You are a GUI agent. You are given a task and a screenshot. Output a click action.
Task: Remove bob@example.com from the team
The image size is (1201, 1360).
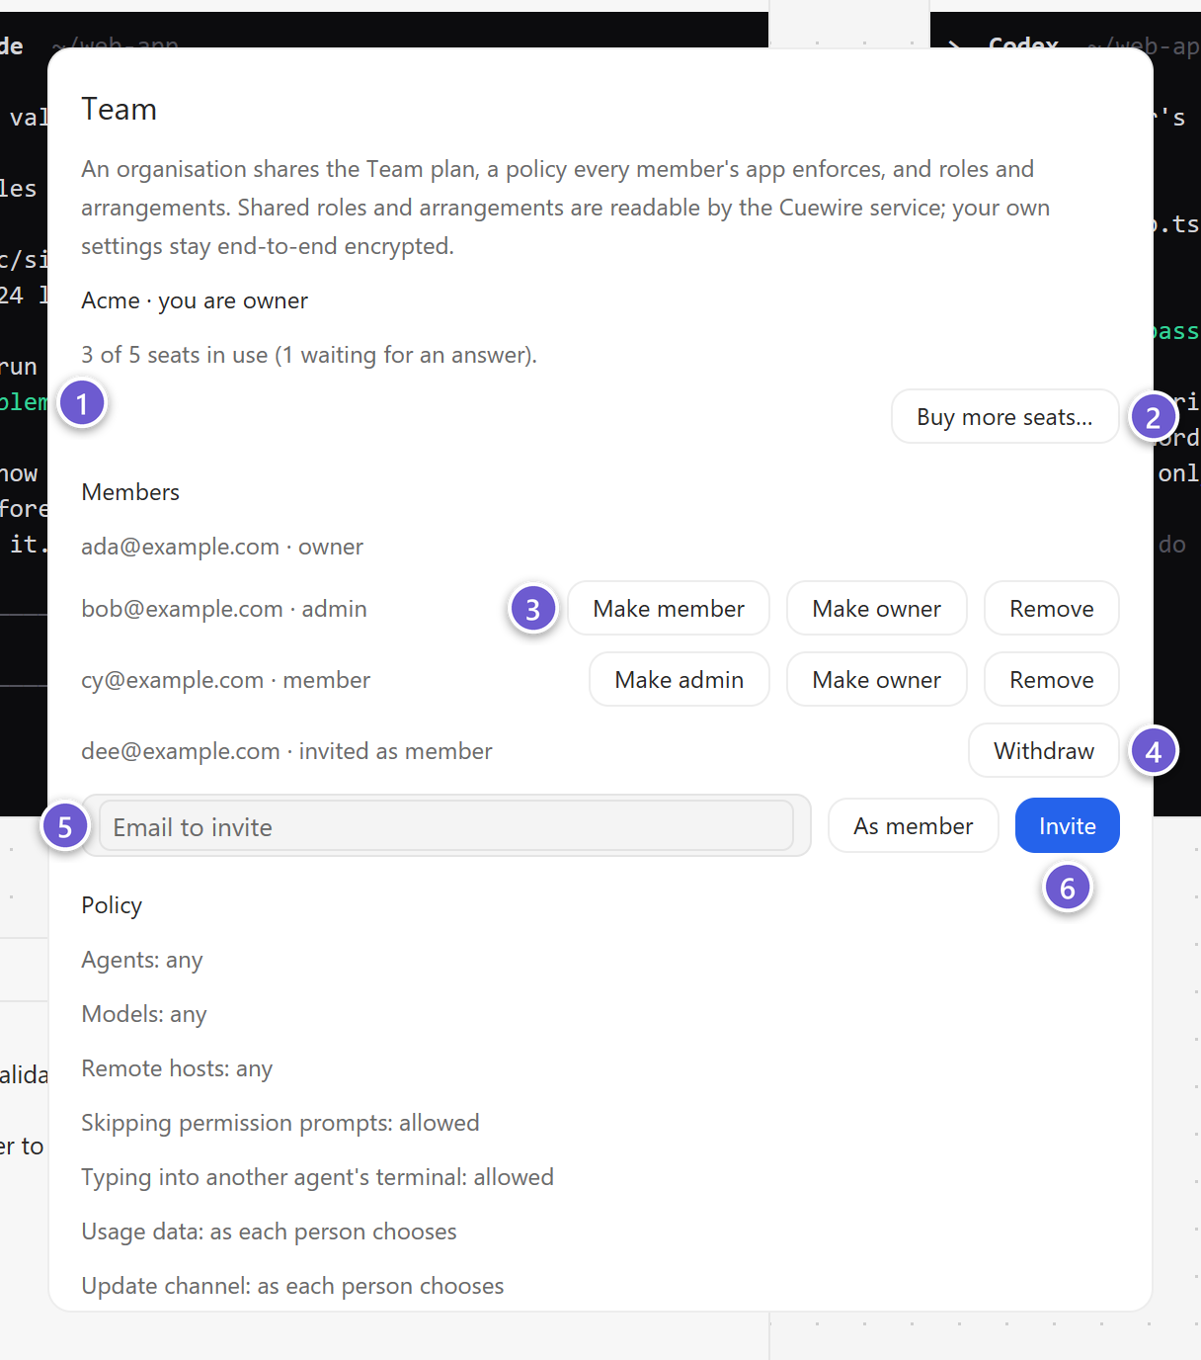click(1052, 609)
